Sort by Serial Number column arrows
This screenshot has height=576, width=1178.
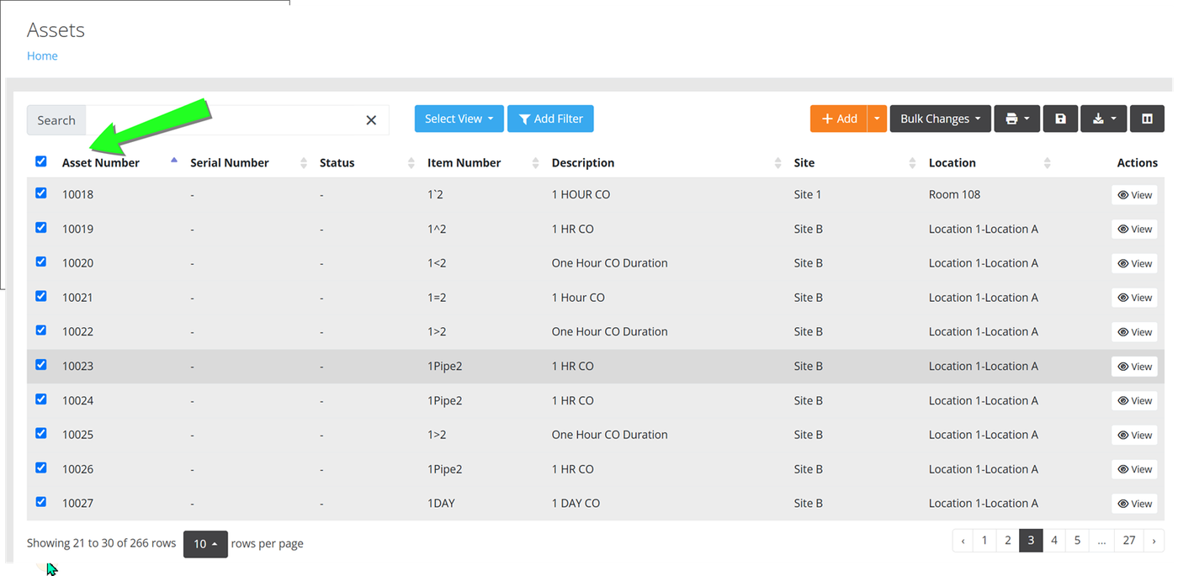(x=304, y=163)
